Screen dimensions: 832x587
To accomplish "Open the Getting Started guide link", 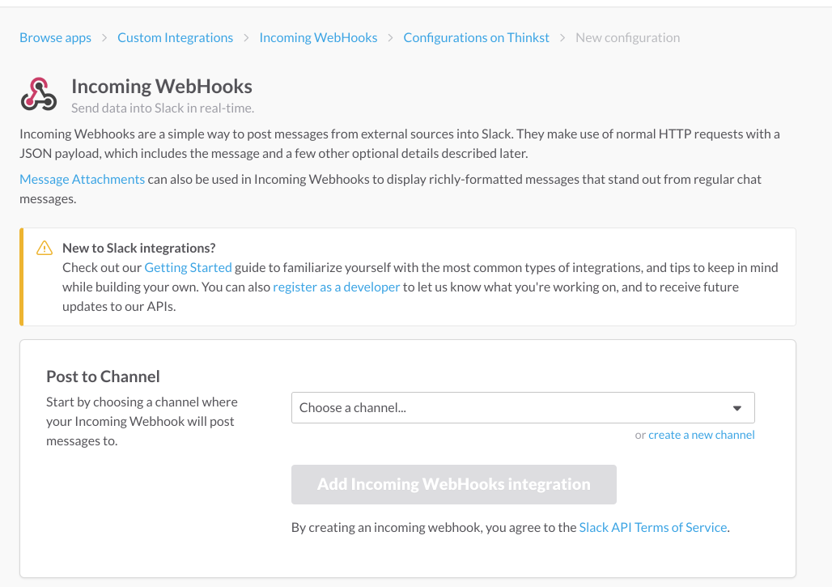I will 188,267.
